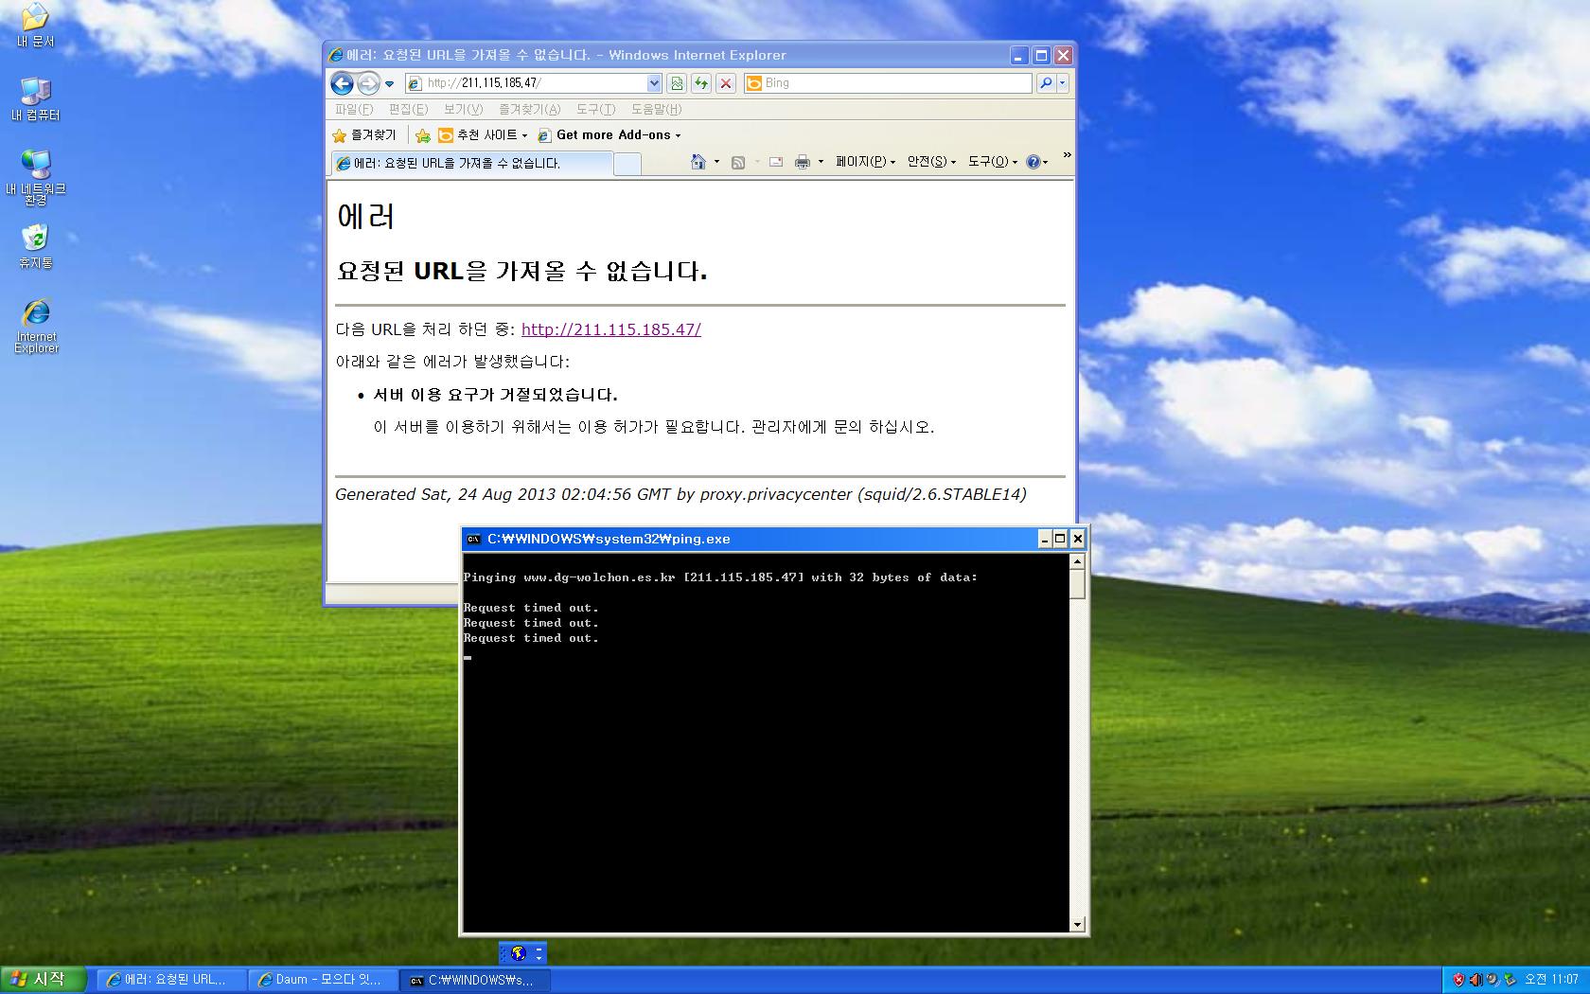
Task: Expand the Print options dropdown arrow
Action: point(821,162)
